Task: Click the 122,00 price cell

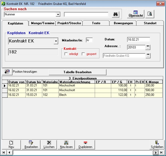Action: coord(119,95)
